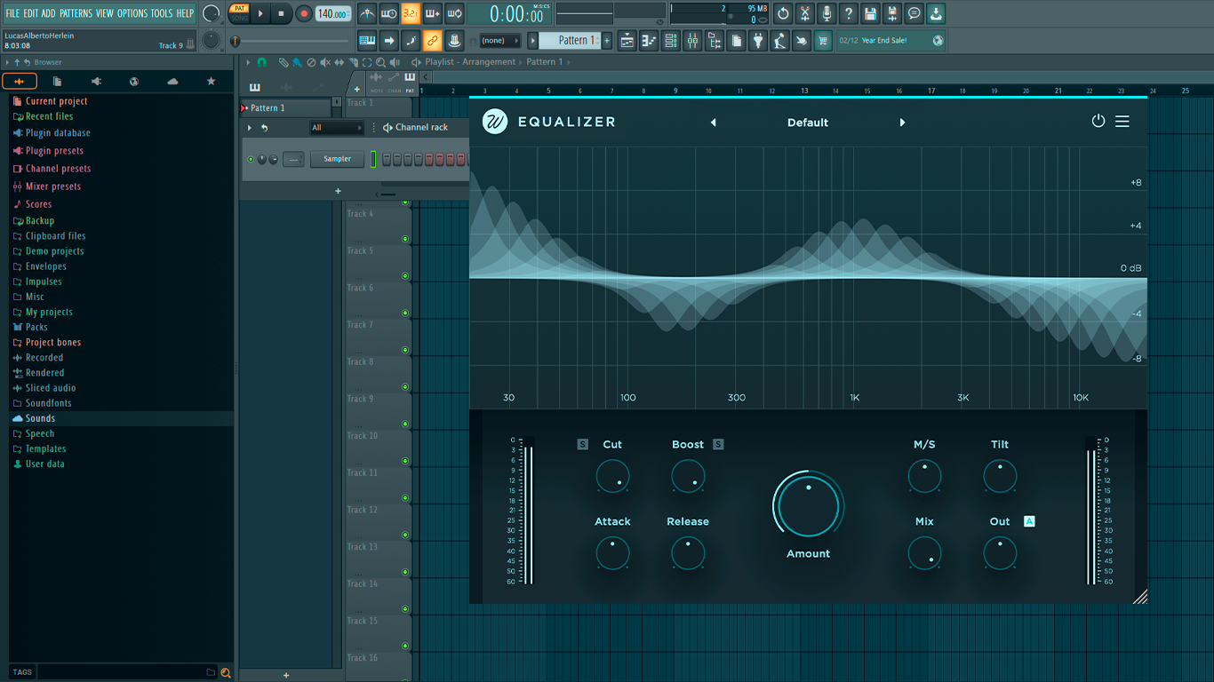Select the playlist paint brush tool
This screenshot has height=682, width=1214.
(297, 62)
